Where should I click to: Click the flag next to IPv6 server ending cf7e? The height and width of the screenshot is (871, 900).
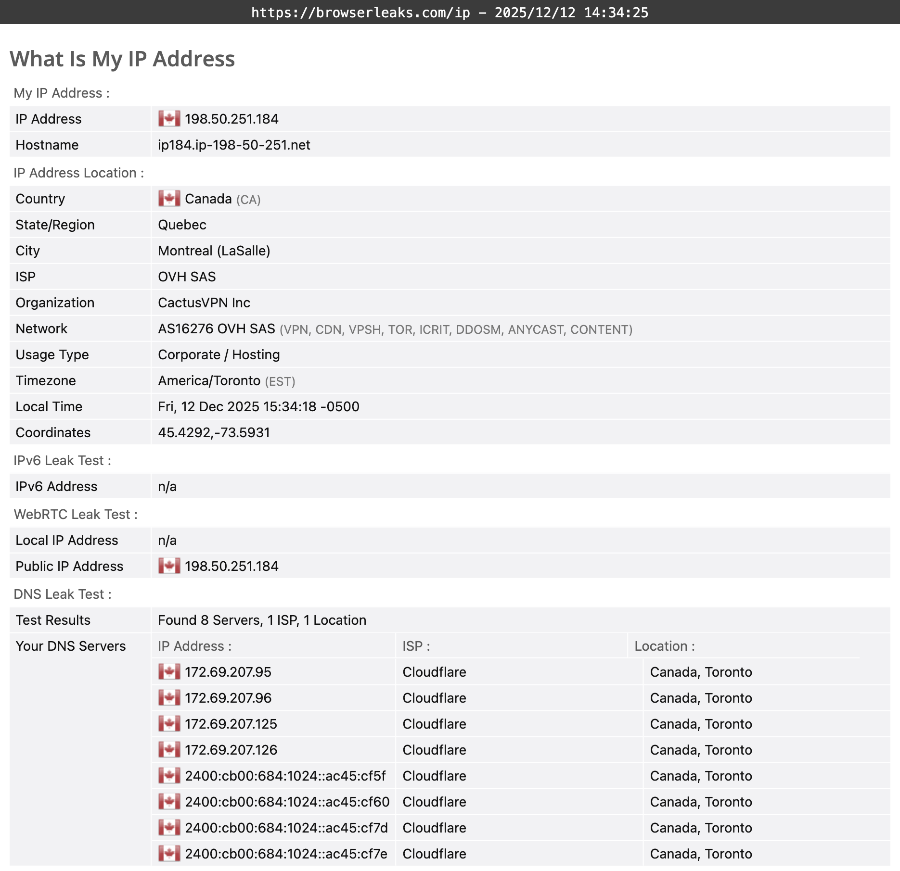(169, 854)
